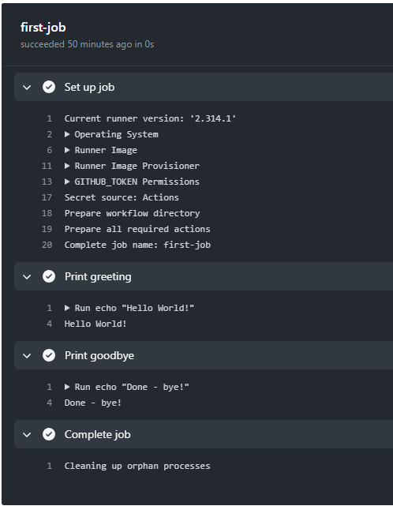Select line number 17 in Set up job

[x=47, y=197]
